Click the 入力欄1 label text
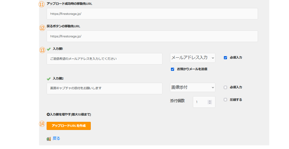This screenshot has width=289, height=149. click(58, 49)
